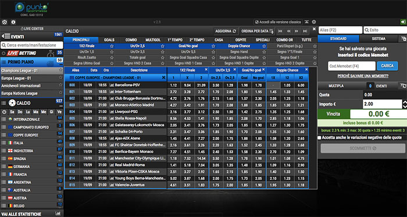Screen dimensions: 407x217
Task: Open stats icon for Liverpool-PSG
Action: 112,111
